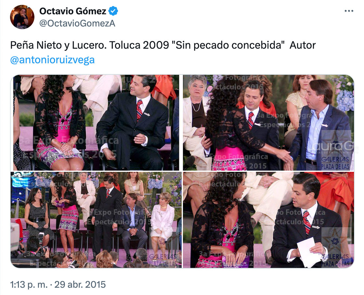Open bottom-left wide stage photo
The width and height of the screenshot is (364, 295).
click(96, 220)
